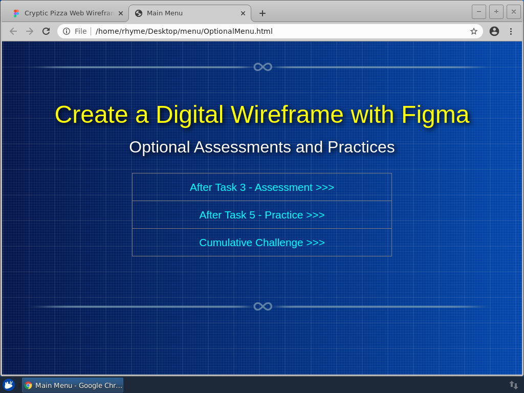Open the Cumulative Challenge link

tap(261, 243)
